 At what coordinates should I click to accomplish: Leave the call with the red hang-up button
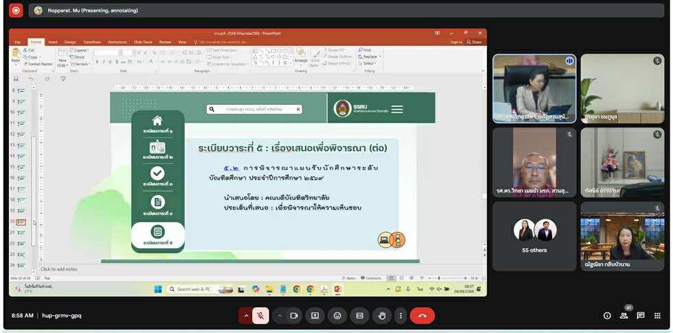coord(422,316)
